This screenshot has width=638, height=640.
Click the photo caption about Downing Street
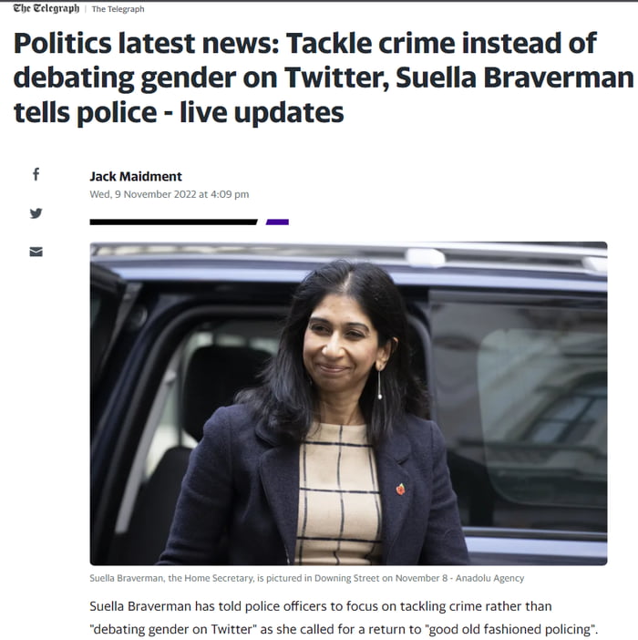pos(307,578)
